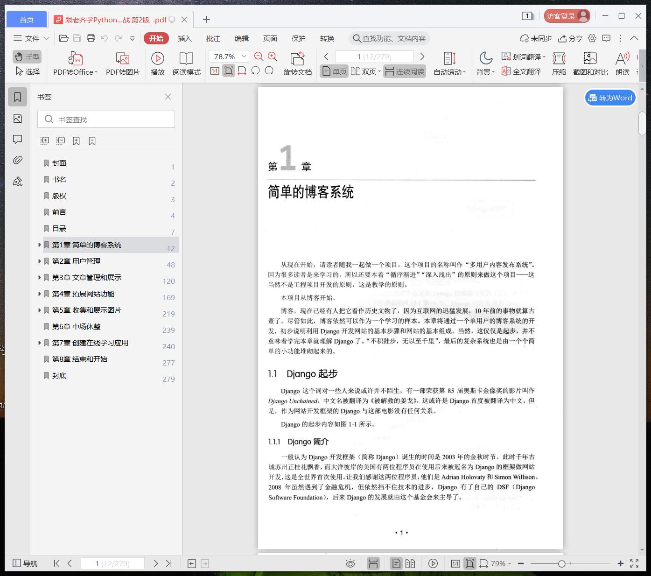651x576 pixels.
Task: Switch to 转换 convert tab
Action: [327, 38]
